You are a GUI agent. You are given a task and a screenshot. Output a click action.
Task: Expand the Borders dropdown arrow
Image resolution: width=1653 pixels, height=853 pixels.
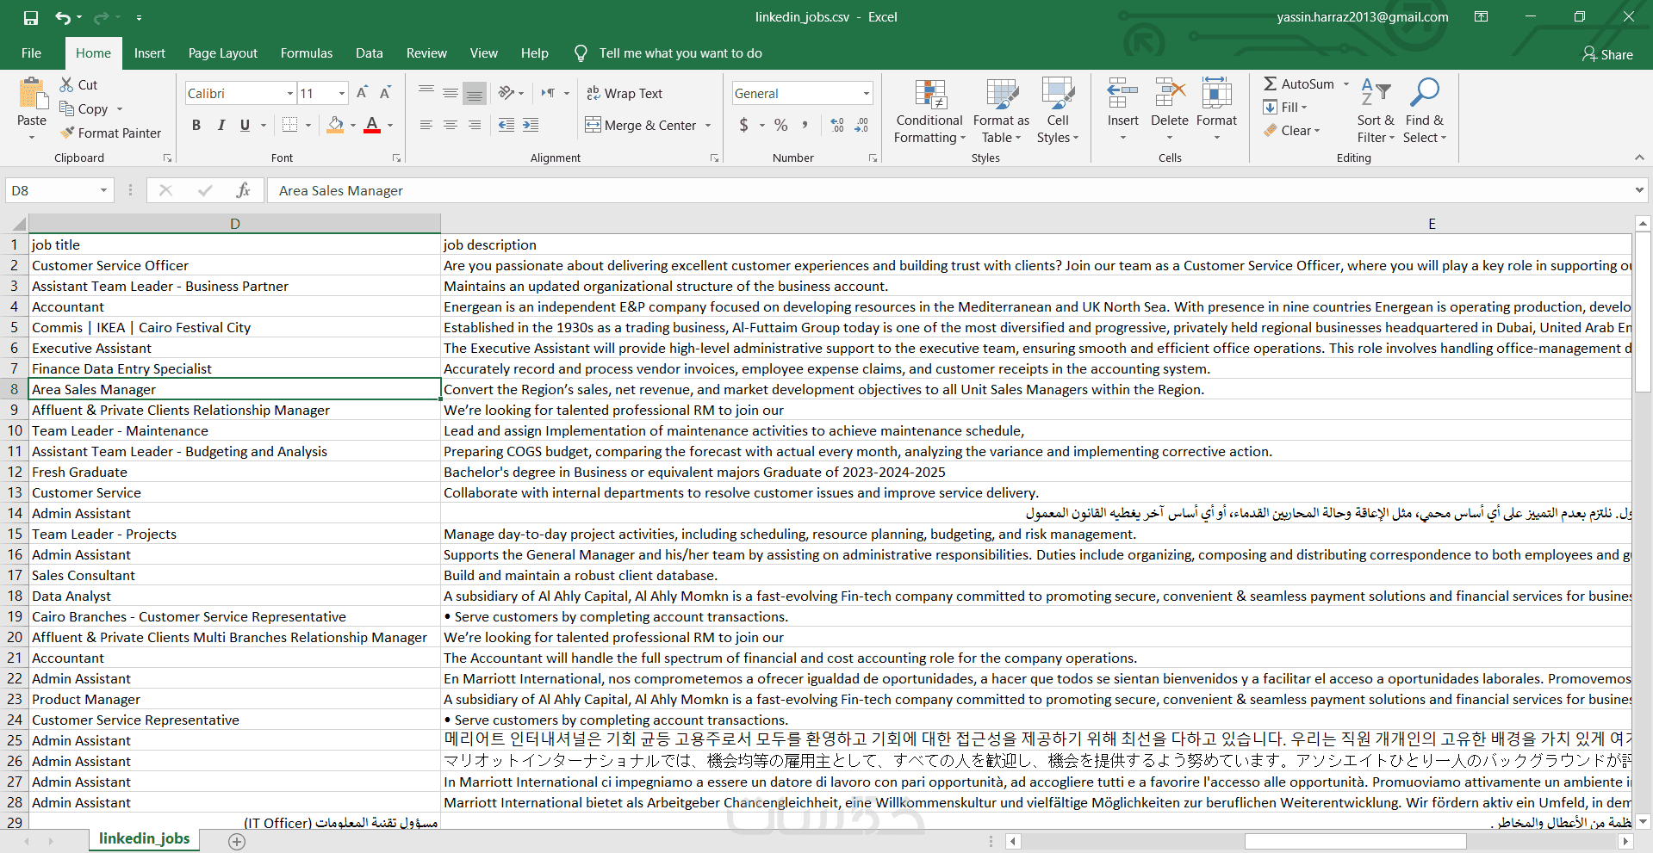pos(309,125)
